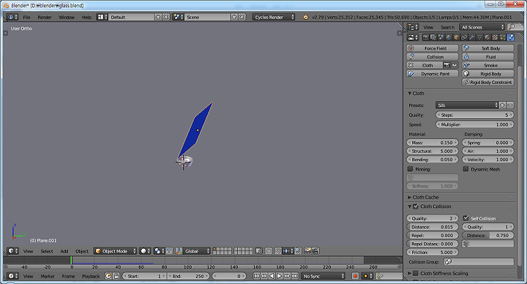Viewport: 527px width, 284px height.
Task: Click the OpenGL render animation clapper icon
Action: pyautogui.click(x=315, y=251)
